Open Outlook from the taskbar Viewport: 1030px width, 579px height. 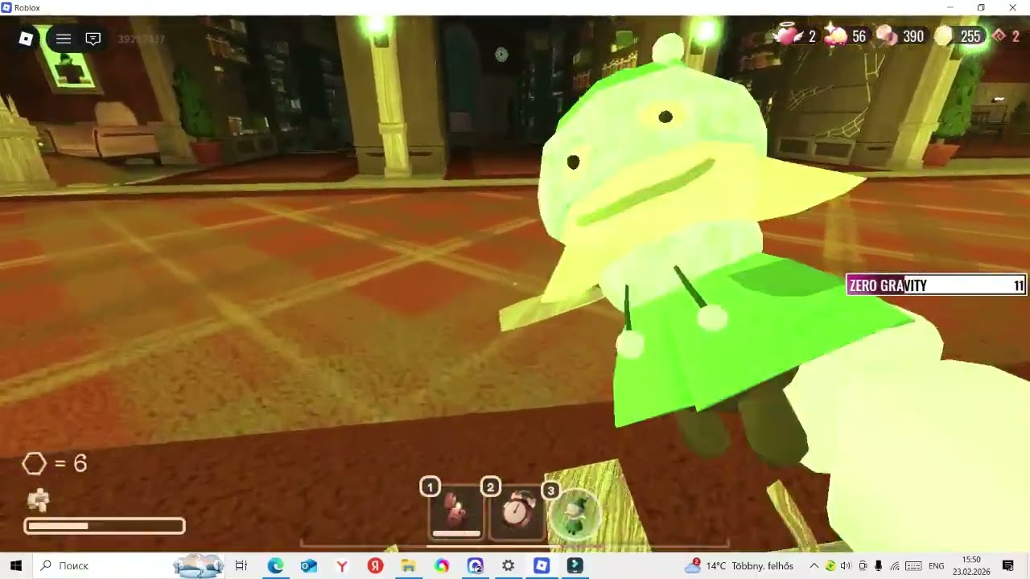[309, 565]
